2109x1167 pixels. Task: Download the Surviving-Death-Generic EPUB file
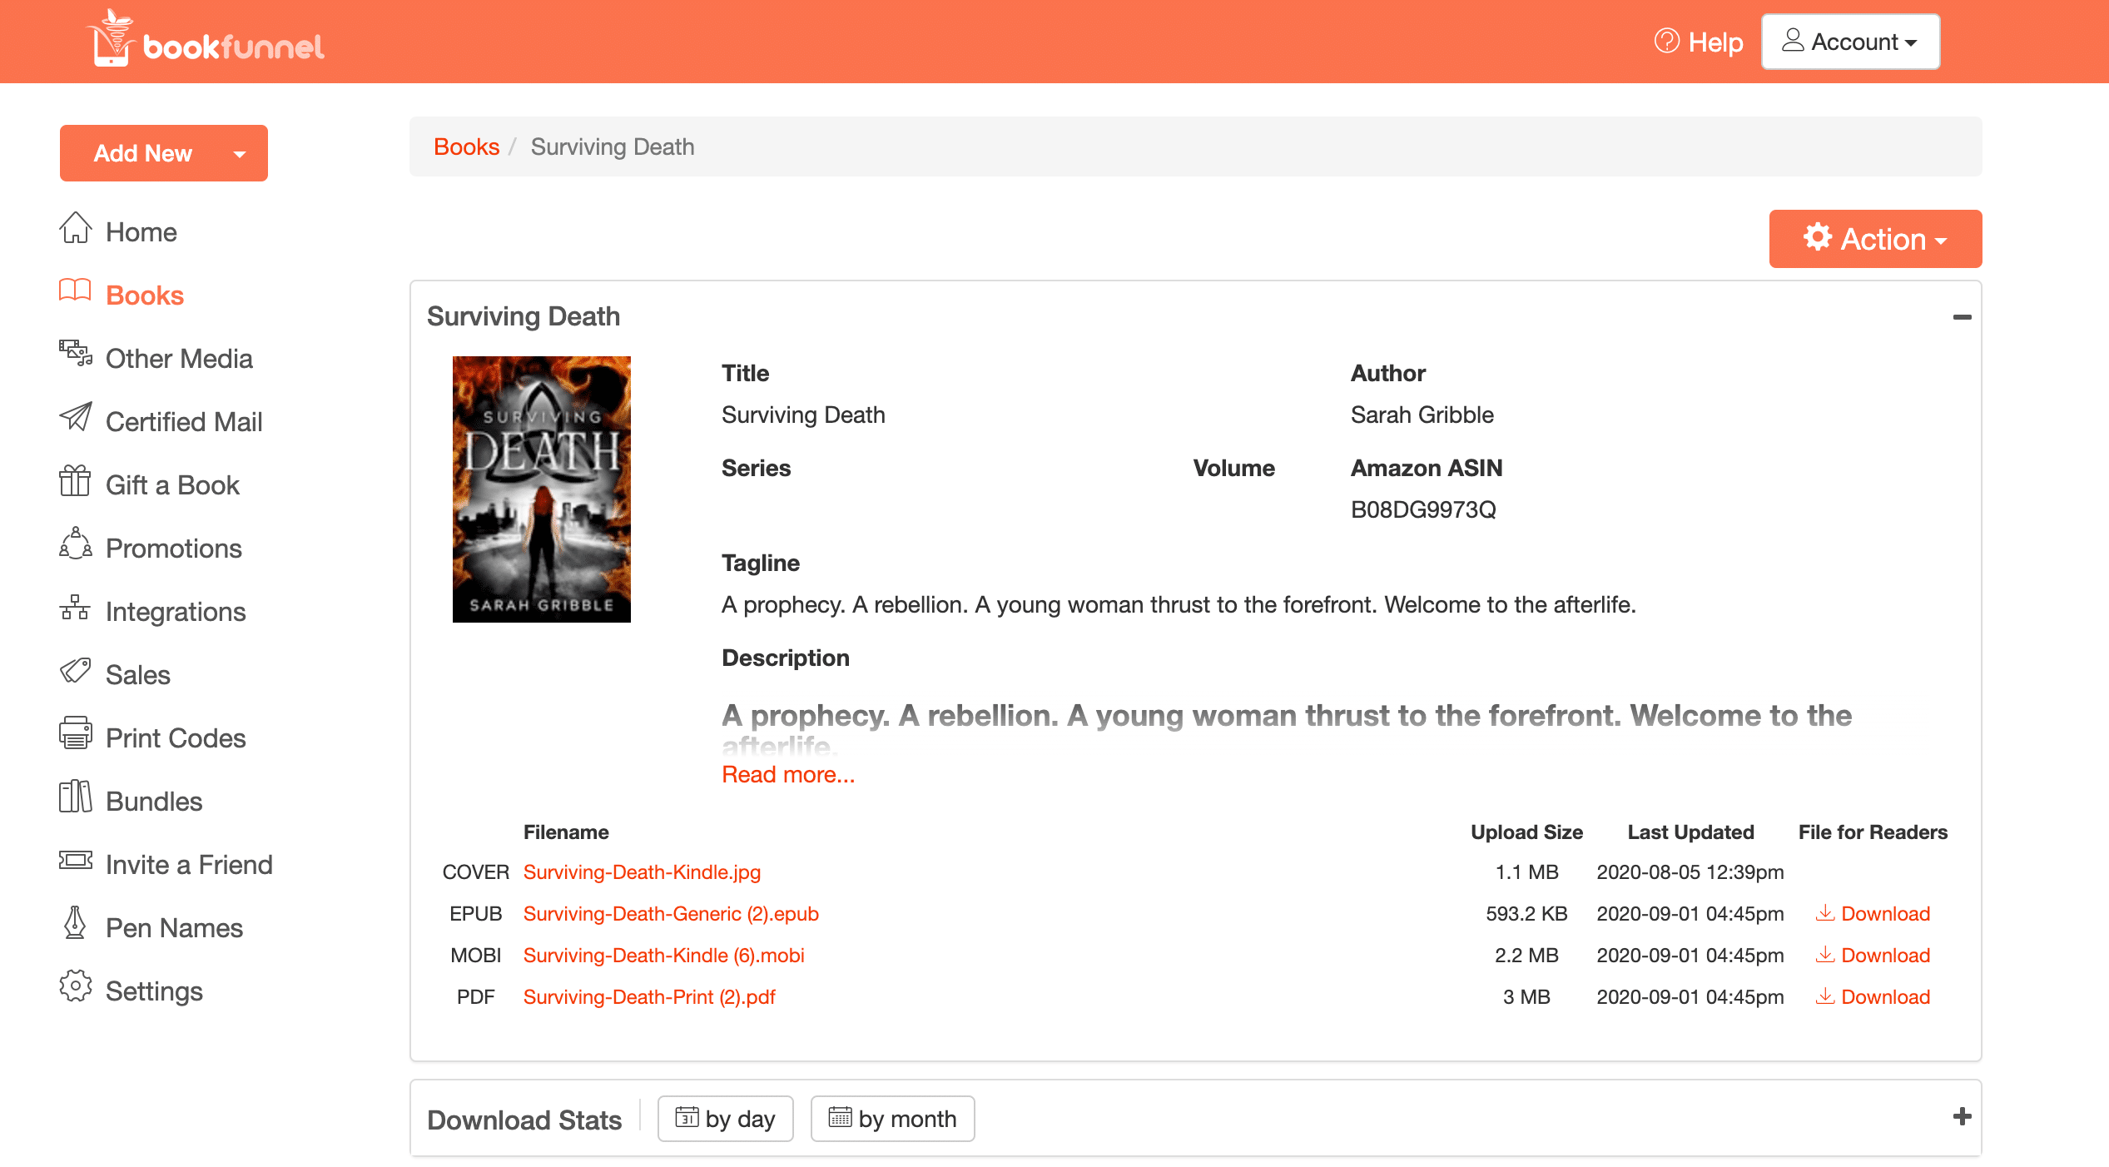coord(1882,912)
